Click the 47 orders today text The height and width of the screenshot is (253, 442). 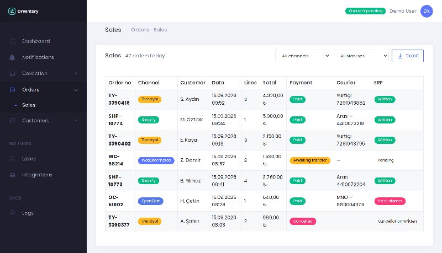point(145,56)
